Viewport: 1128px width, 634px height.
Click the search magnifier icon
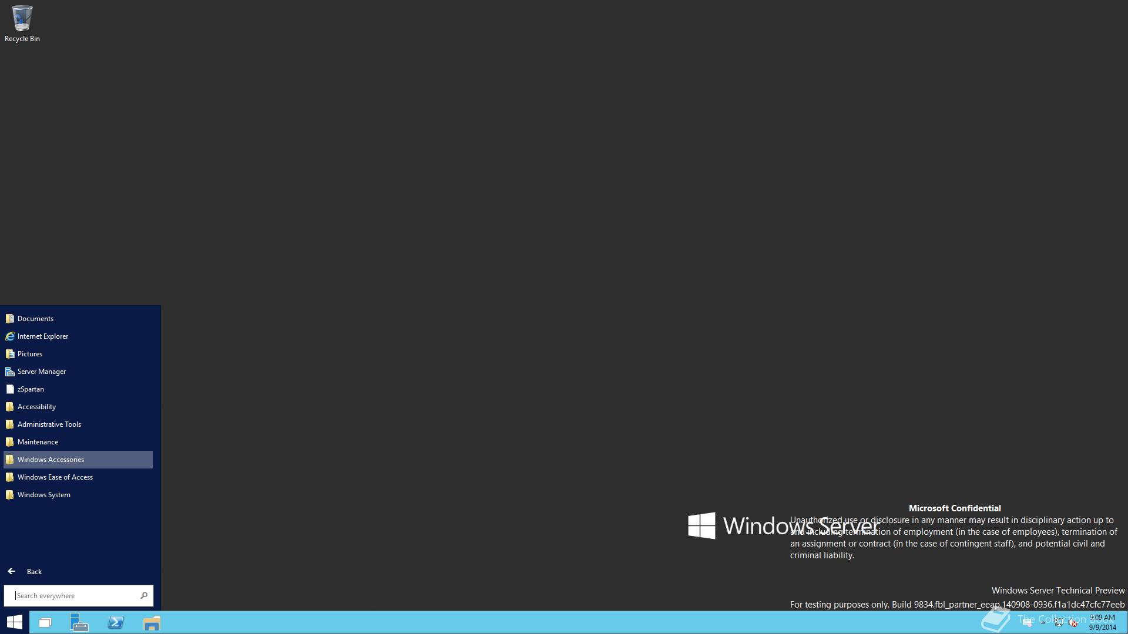click(x=144, y=596)
